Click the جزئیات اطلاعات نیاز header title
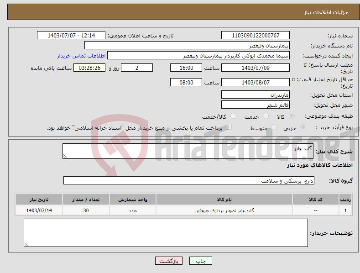The height and width of the screenshot is (273, 360). point(326,12)
